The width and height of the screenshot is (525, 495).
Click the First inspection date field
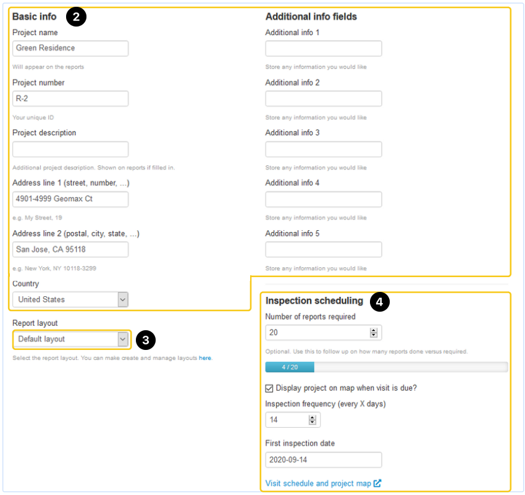click(324, 460)
